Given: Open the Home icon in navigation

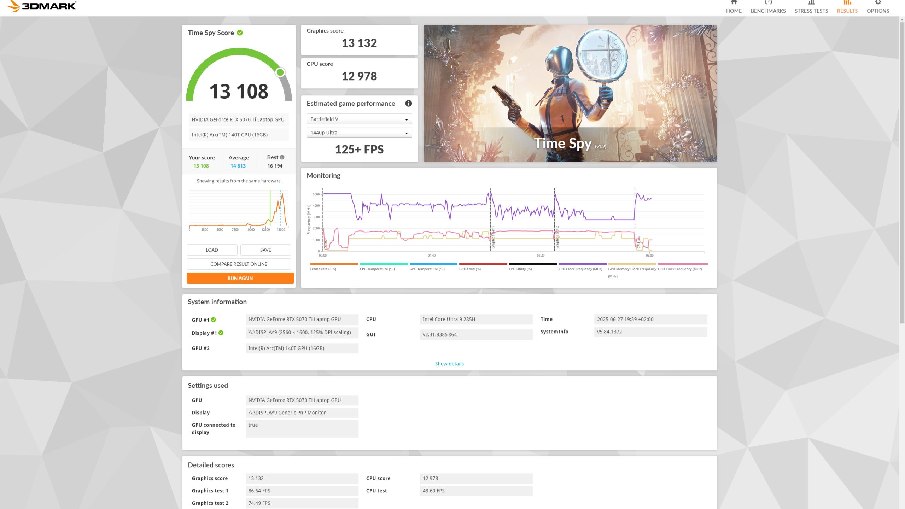Looking at the screenshot, I should (x=734, y=2).
